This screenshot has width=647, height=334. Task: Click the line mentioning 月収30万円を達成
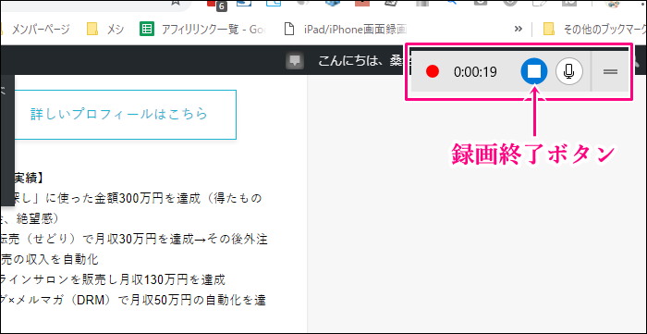point(134,239)
